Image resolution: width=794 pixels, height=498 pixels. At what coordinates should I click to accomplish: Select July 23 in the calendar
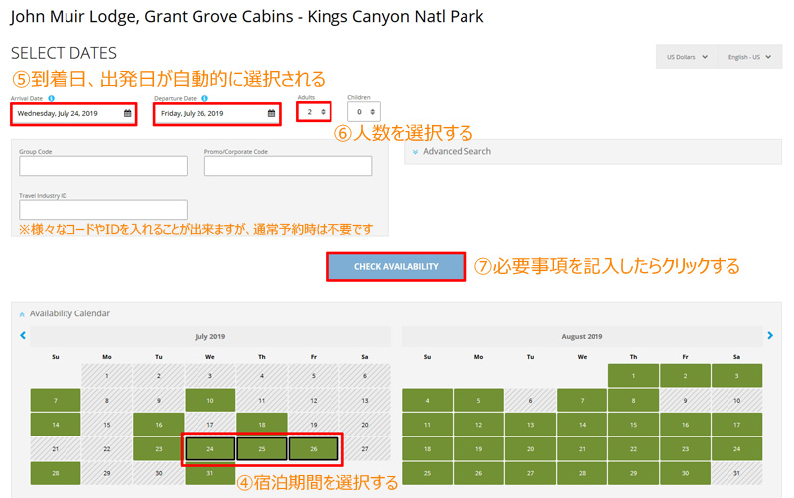[159, 449]
